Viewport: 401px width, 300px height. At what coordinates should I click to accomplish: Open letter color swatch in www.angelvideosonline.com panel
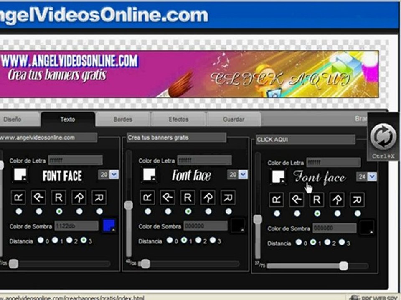pyautogui.click(x=20, y=175)
